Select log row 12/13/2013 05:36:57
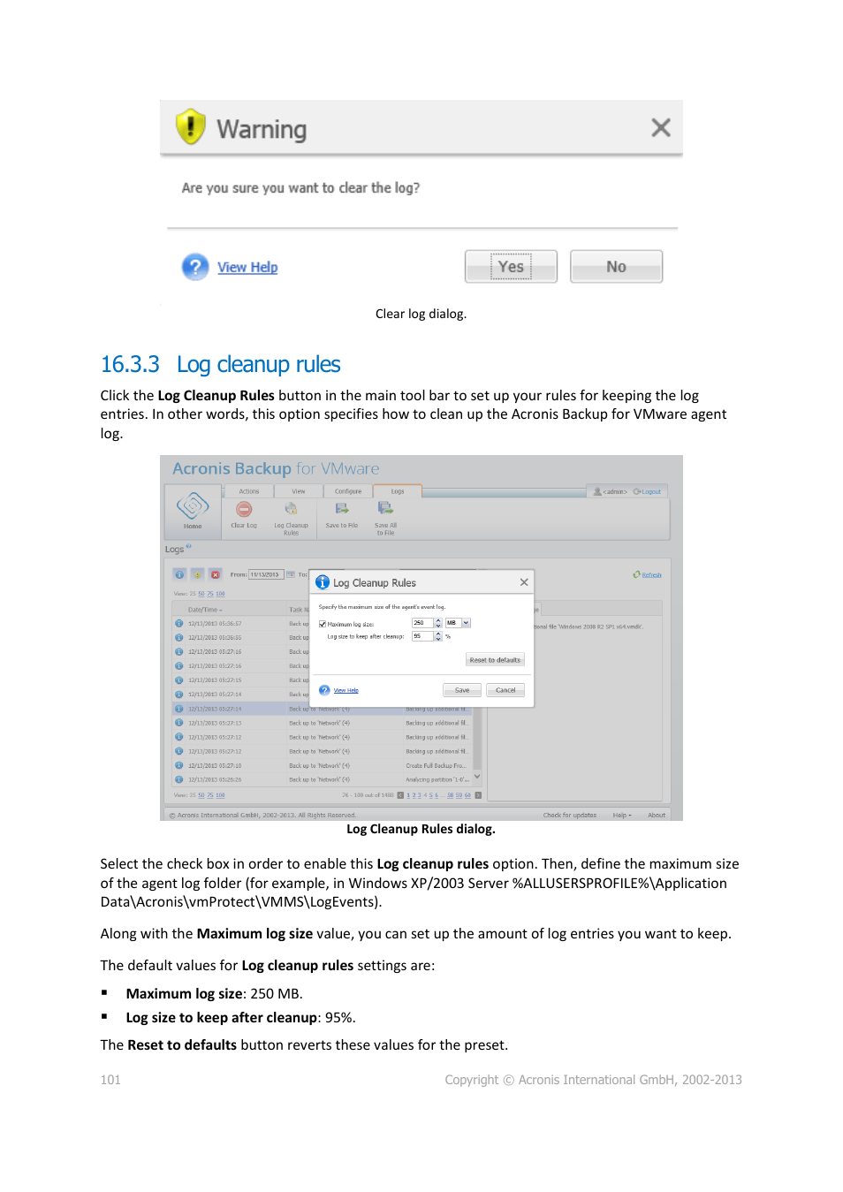 point(240,623)
